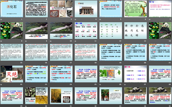Select slide 6 with green tree border

coord(136,9)
